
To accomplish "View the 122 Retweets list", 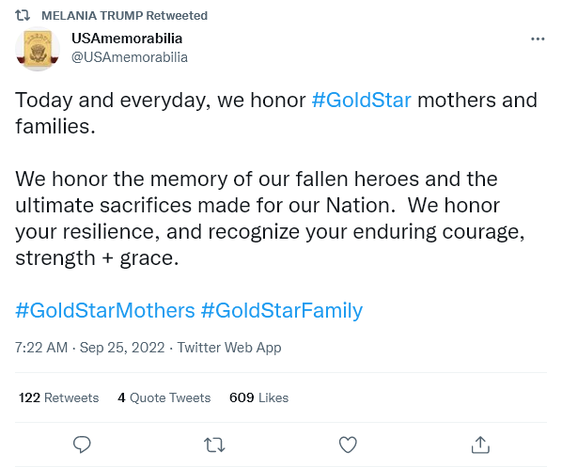I will pyautogui.click(x=59, y=397).
